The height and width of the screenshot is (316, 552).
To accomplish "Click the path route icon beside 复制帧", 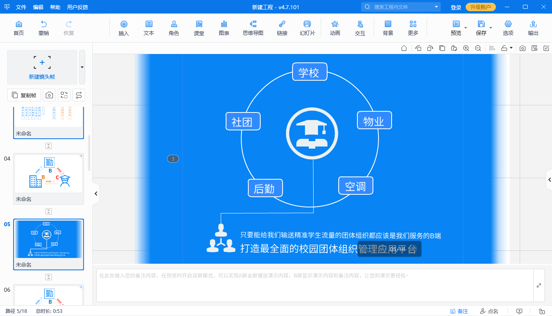I will tap(79, 95).
